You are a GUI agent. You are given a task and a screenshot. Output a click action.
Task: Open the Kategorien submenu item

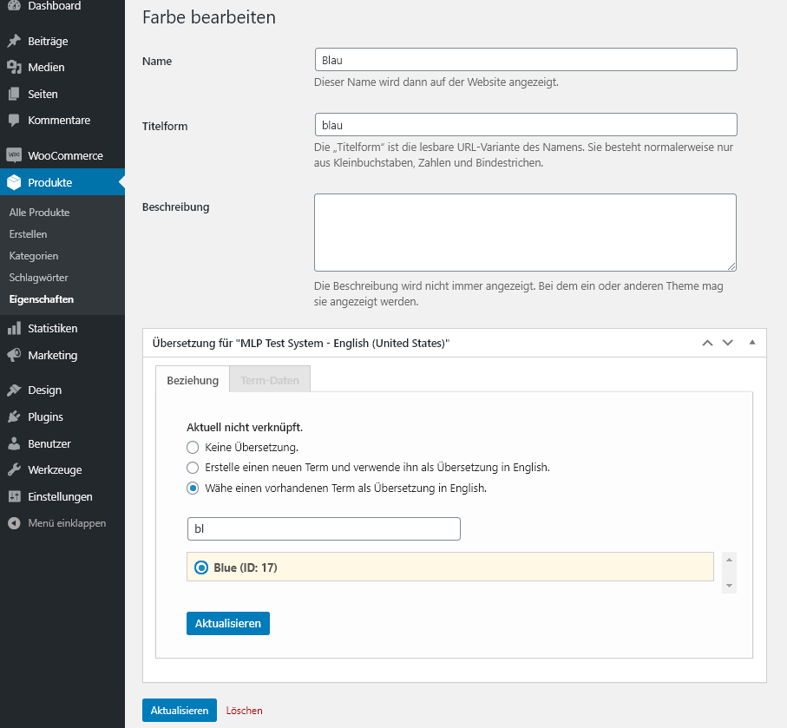click(34, 256)
